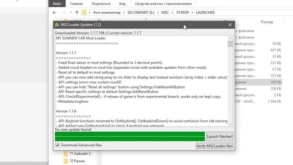The width and height of the screenshot is (293, 165).
Task: Click the changelog scrollbar thumb
Action: [x=230, y=44]
